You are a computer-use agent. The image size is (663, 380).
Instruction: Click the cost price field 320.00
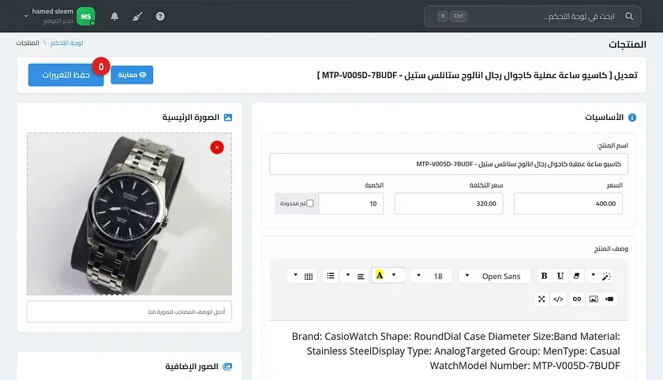tap(448, 203)
